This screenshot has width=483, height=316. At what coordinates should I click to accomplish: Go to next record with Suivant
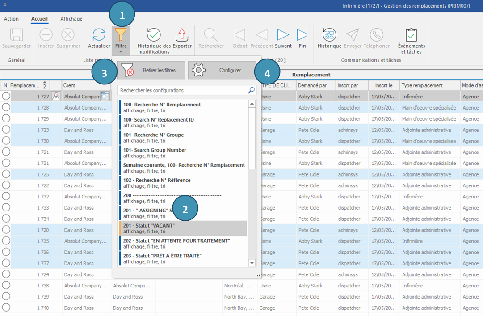[x=283, y=35]
